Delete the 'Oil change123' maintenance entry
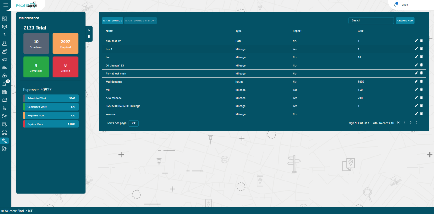Screen dimensions: 434x214 421,65
